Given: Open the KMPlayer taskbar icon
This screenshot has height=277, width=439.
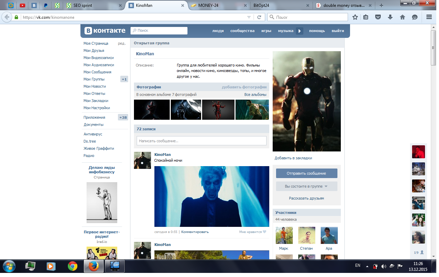Looking at the screenshot, I should click(x=115, y=266).
